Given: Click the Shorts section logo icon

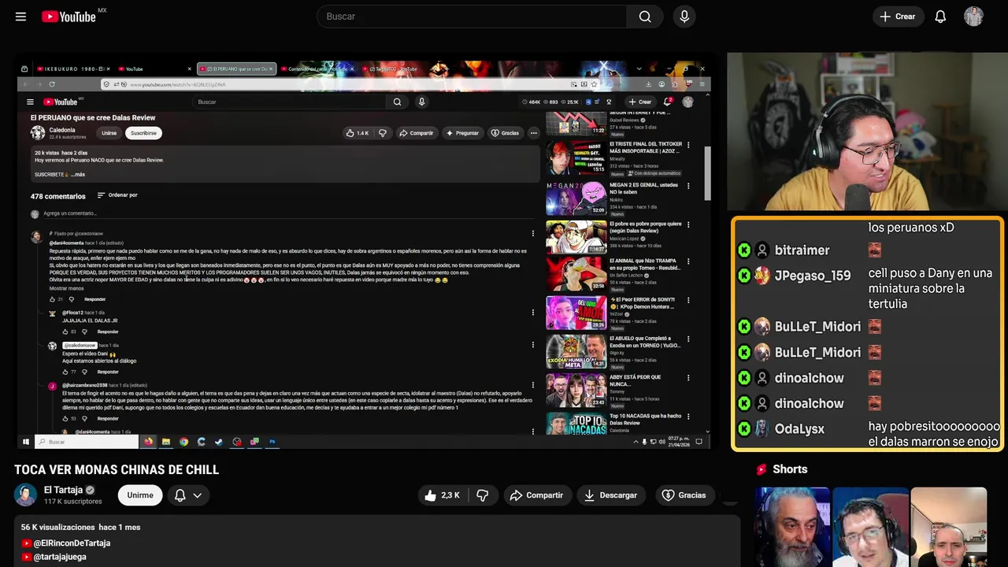Looking at the screenshot, I should 762,469.
